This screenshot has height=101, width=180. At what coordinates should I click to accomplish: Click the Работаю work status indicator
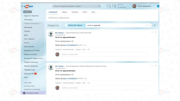click(122, 7)
